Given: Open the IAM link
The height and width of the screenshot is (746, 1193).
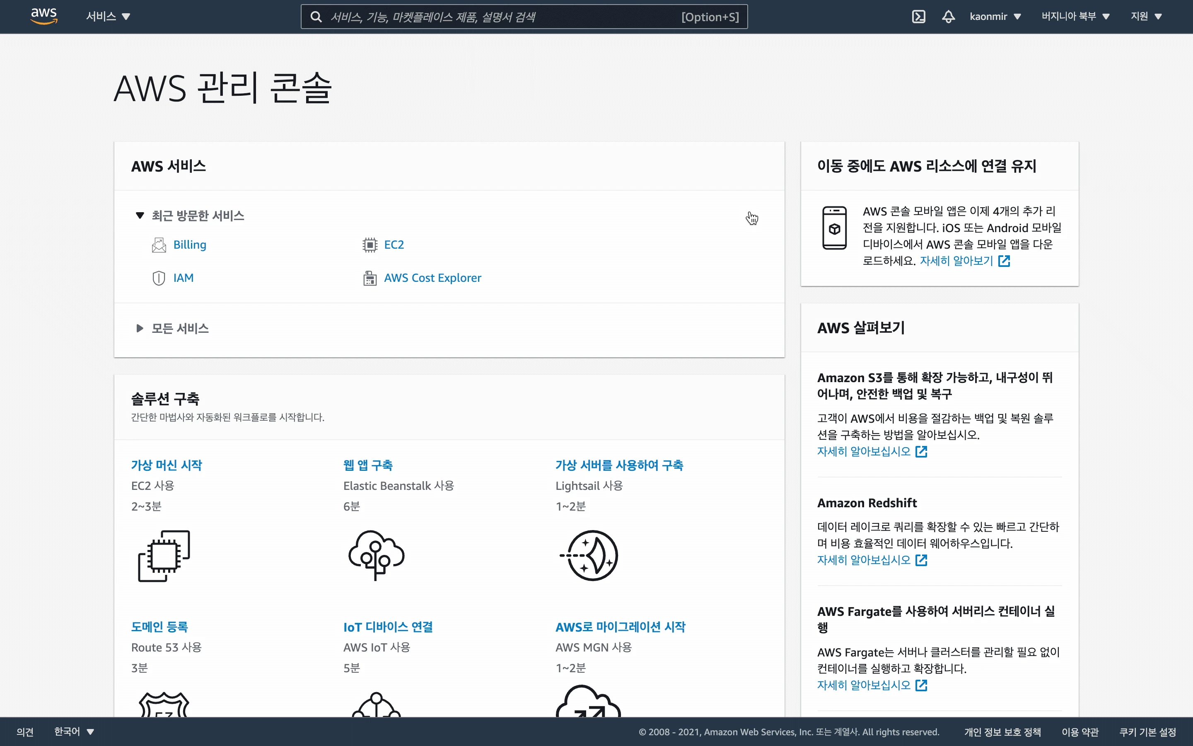Looking at the screenshot, I should tap(184, 278).
